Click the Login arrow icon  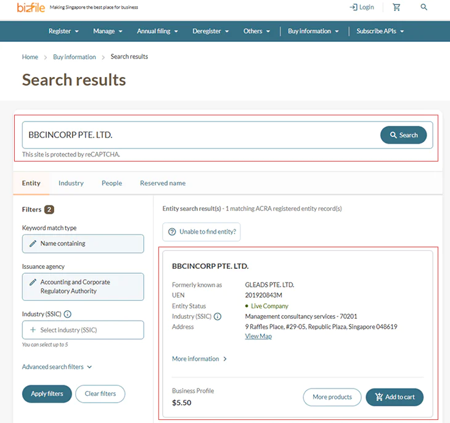pyautogui.click(x=353, y=7)
